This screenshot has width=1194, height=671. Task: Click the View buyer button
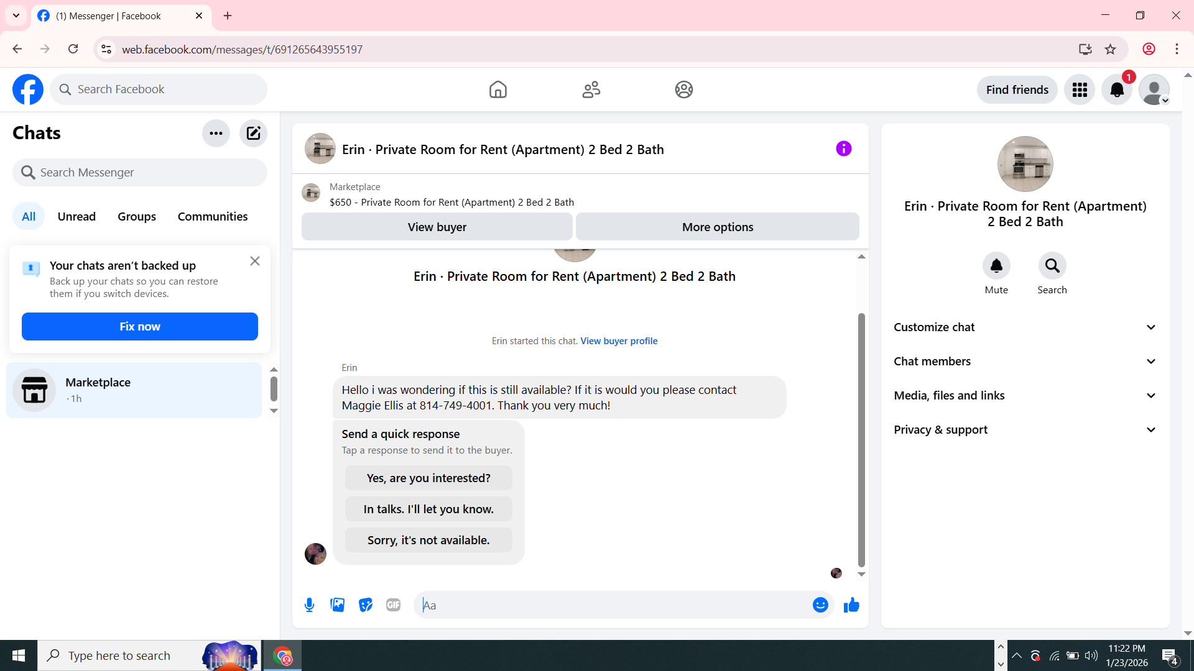click(x=437, y=227)
